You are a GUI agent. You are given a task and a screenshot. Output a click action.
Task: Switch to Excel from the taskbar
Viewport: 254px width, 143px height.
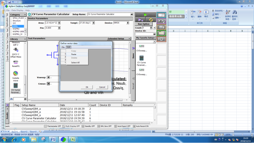[x=73, y=140]
